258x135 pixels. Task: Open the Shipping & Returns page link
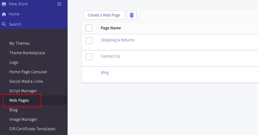point(118,40)
